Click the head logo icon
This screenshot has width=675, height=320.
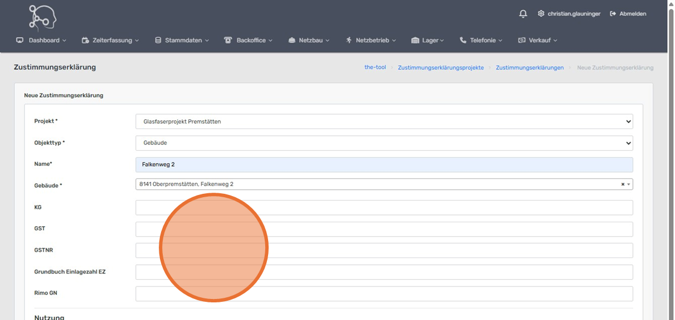click(x=43, y=17)
